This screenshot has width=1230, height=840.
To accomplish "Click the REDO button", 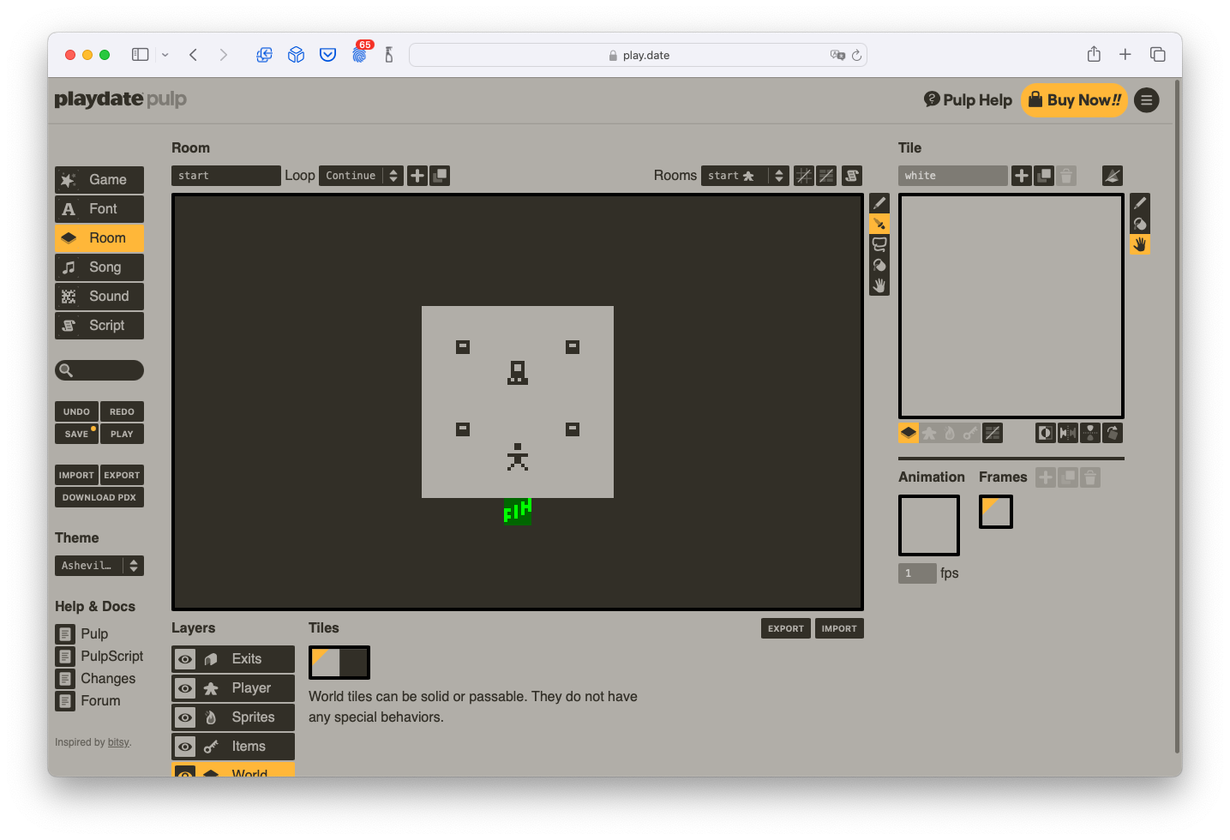I will (x=122, y=411).
